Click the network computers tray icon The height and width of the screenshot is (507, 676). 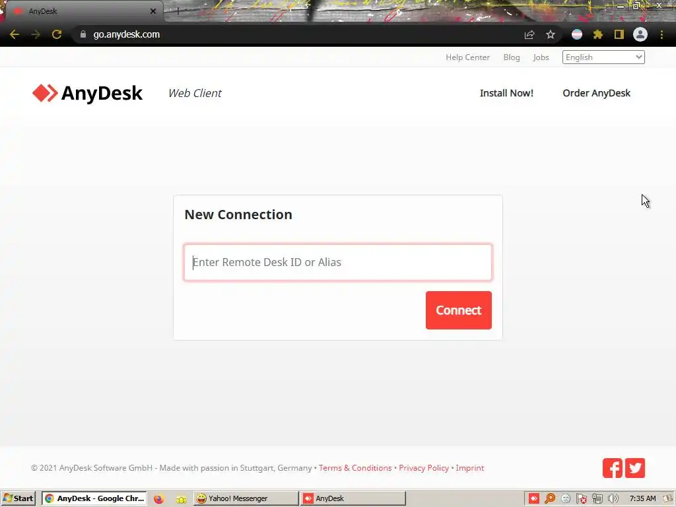(597, 499)
